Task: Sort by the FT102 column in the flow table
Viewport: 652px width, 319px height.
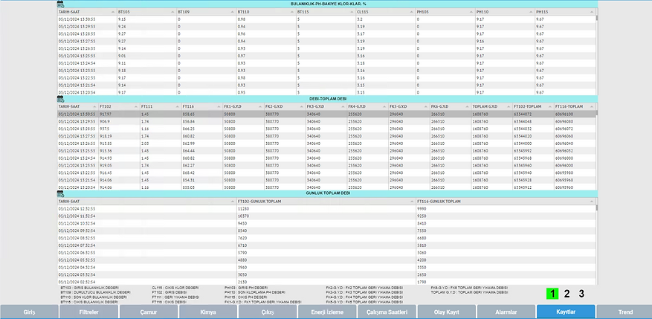Action: pos(134,106)
